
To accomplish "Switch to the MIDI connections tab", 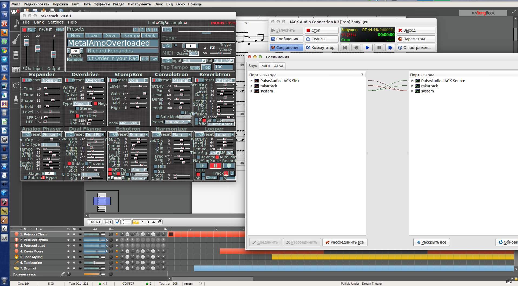I will click(265, 66).
